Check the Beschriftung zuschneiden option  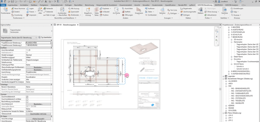27,101
